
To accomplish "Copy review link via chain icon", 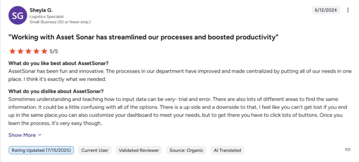I will click(x=347, y=150).
